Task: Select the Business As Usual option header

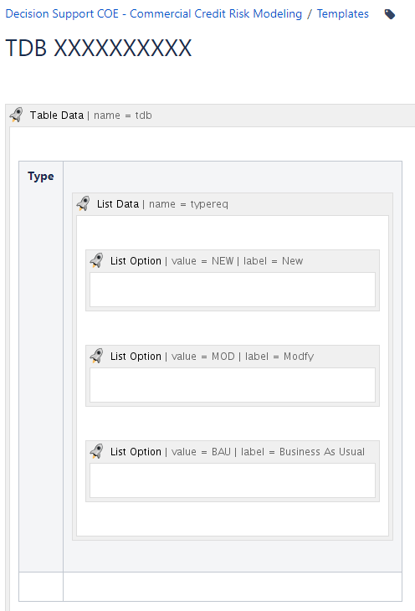Action: pyautogui.click(x=233, y=452)
